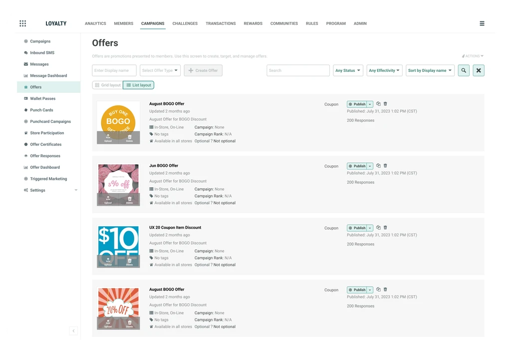511x354 pixels.
Task: Open Publish arrow for UX 20 Coupon
Action: point(370,228)
